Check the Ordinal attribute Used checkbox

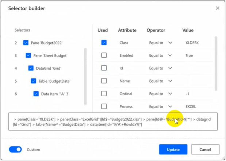click(x=104, y=94)
